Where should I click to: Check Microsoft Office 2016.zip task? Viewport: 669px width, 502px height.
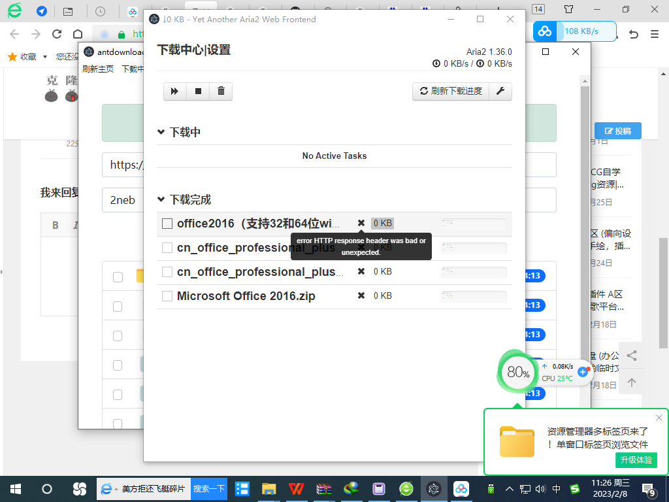[x=167, y=296]
